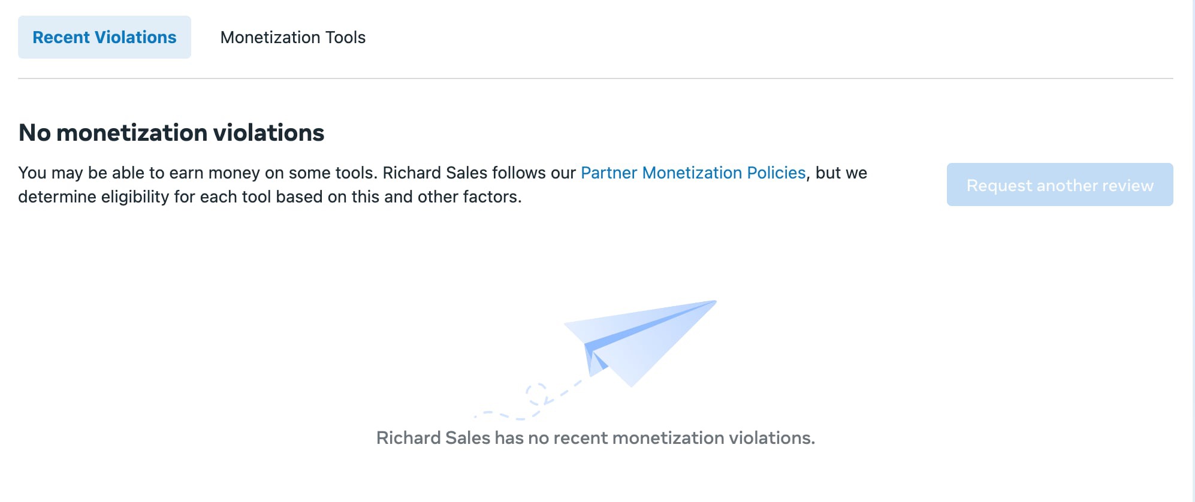Follow the blue policies hyperlink in description
This screenshot has height=502, width=1195.
coord(693,173)
